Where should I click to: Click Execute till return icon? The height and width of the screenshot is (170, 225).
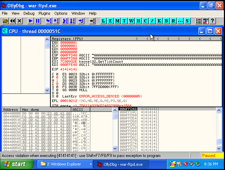point(81,21)
